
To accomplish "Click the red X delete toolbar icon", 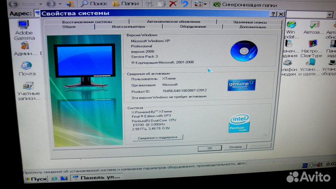I will coord(173,3).
